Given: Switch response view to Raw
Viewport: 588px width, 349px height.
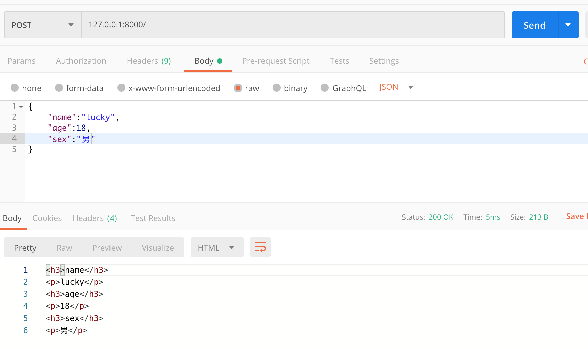Looking at the screenshot, I should [x=64, y=248].
